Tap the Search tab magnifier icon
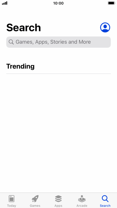117x208 pixels. click(105, 199)
